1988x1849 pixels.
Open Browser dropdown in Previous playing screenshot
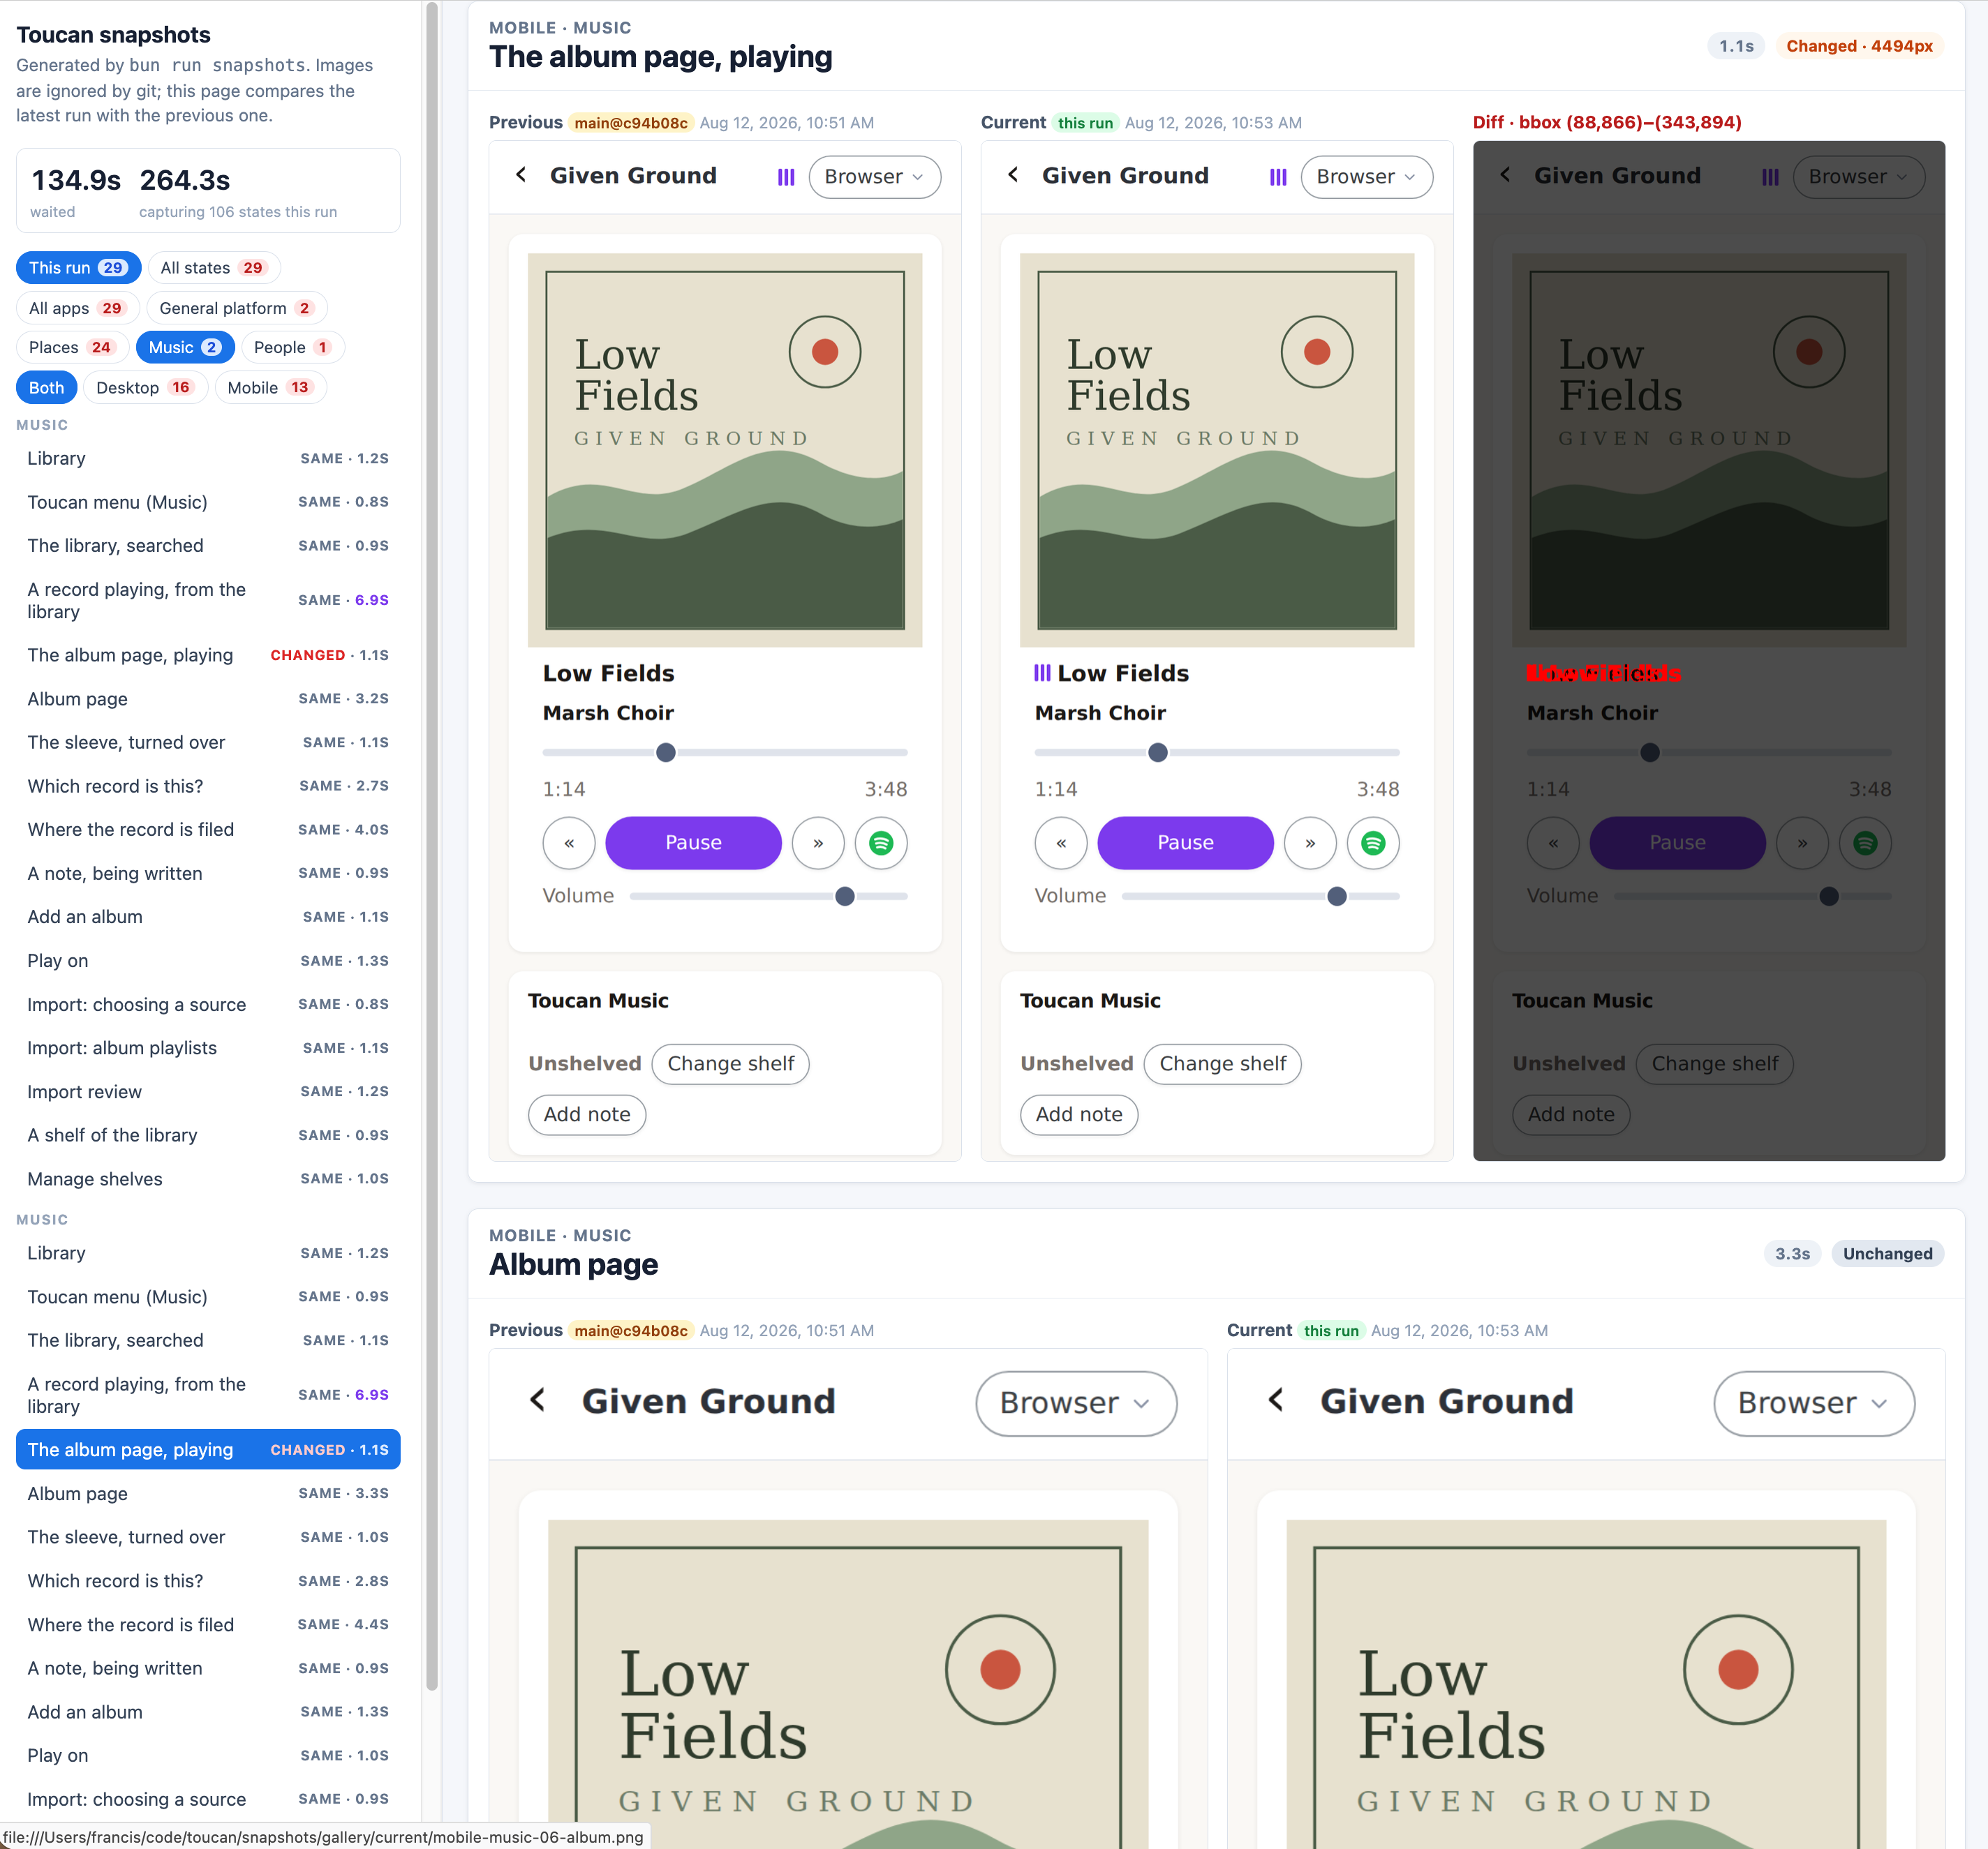pos(874,177)
